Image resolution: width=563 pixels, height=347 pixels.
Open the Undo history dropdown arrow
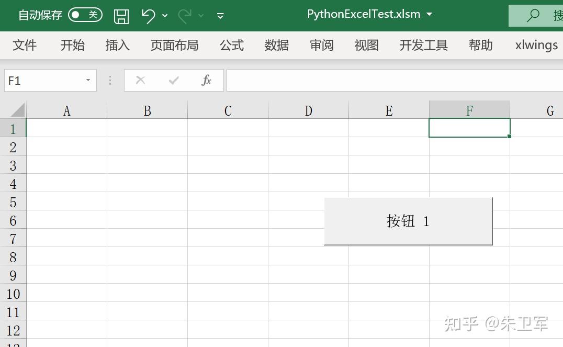tap(164, 16)
